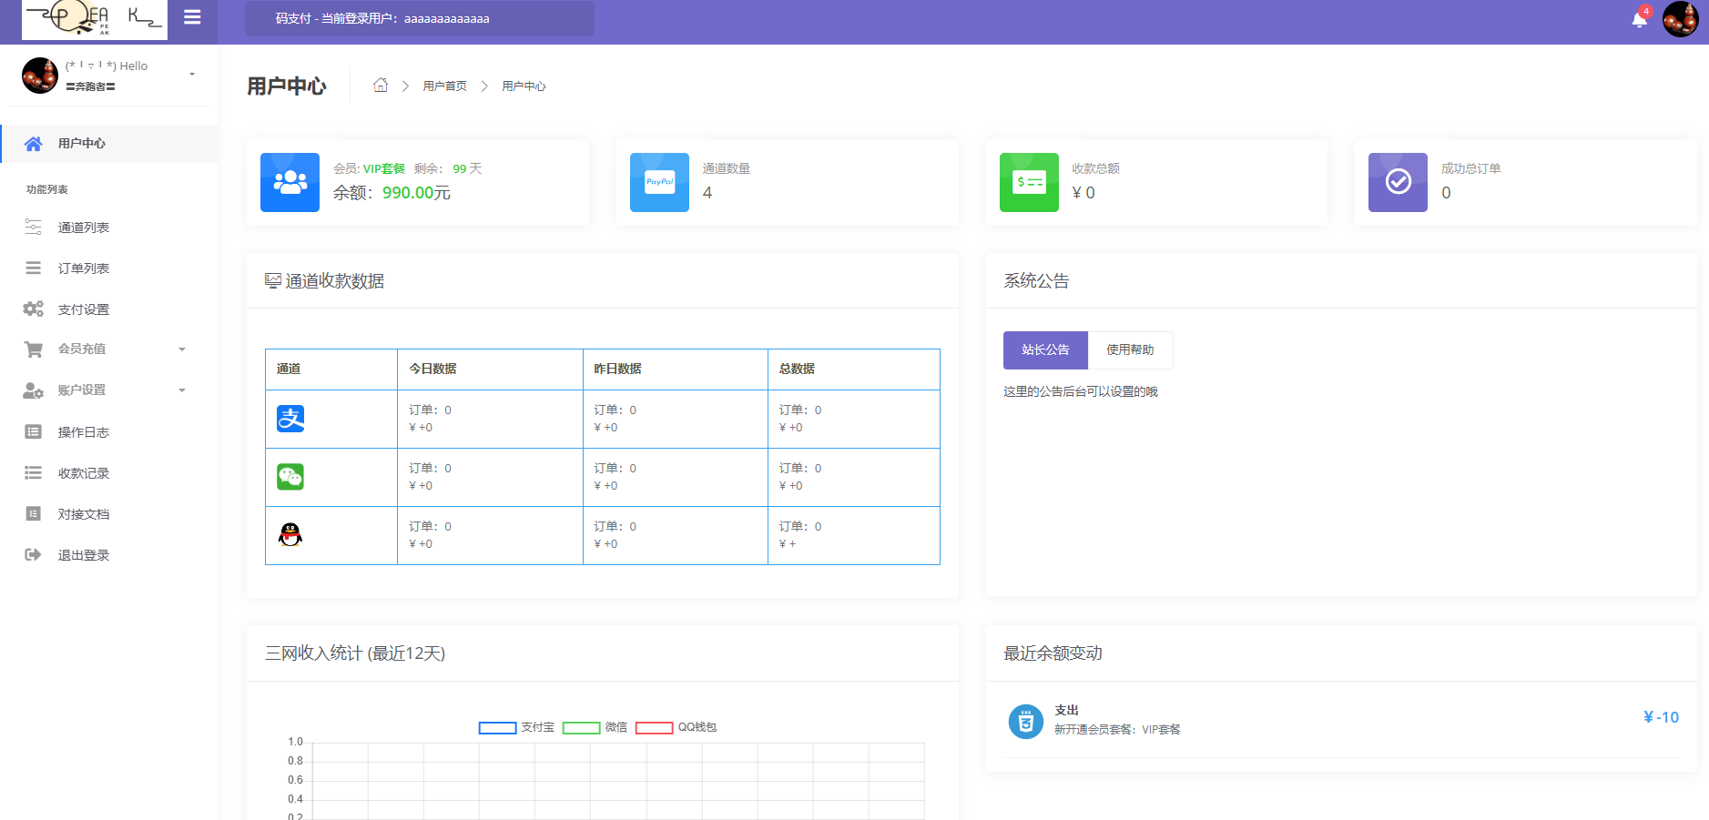Select the 站长公告 tab
Image resolution: width=1709 pixels, height=820 pixels.
pos(1045,350)
